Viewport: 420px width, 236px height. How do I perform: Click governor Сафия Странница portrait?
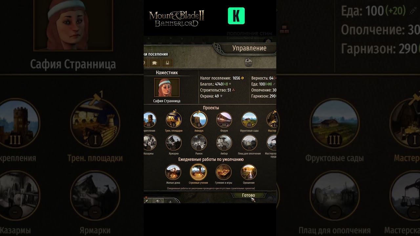tap(167, 87)
